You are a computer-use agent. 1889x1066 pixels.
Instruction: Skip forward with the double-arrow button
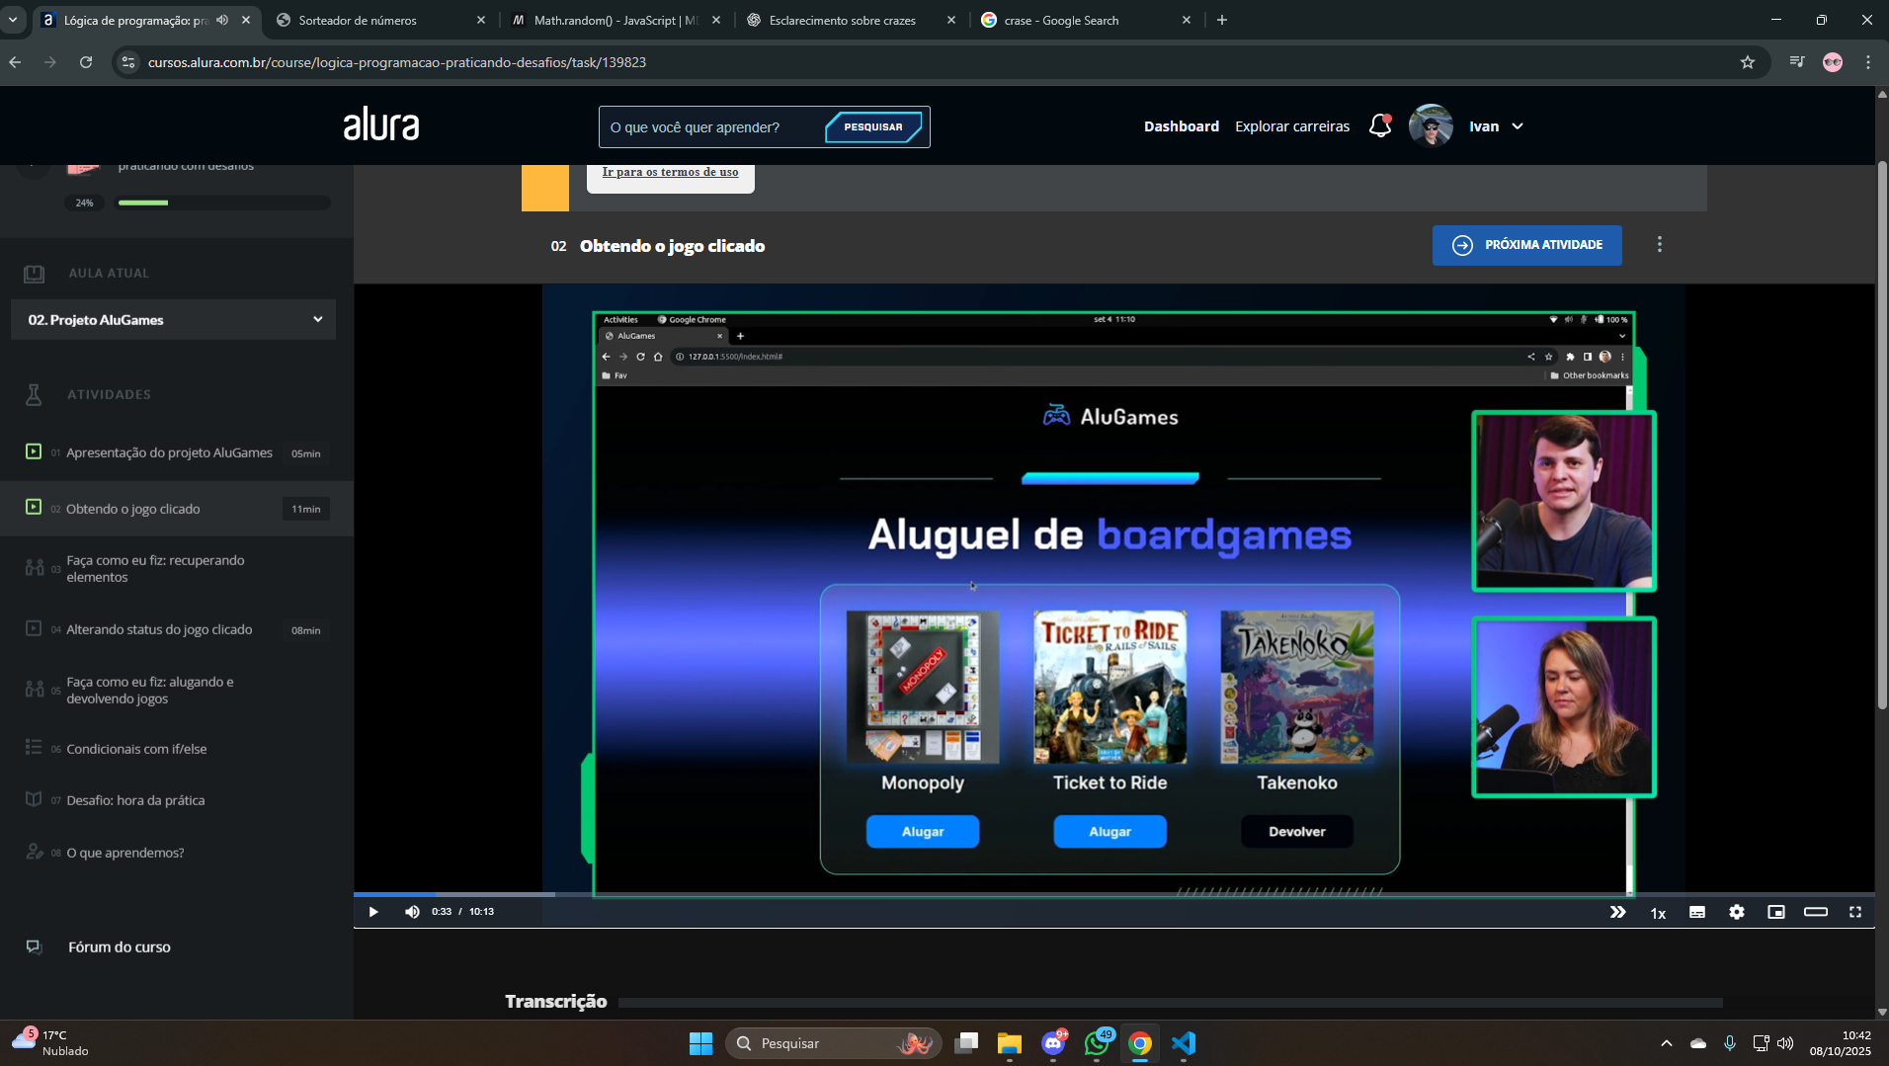1617,912
